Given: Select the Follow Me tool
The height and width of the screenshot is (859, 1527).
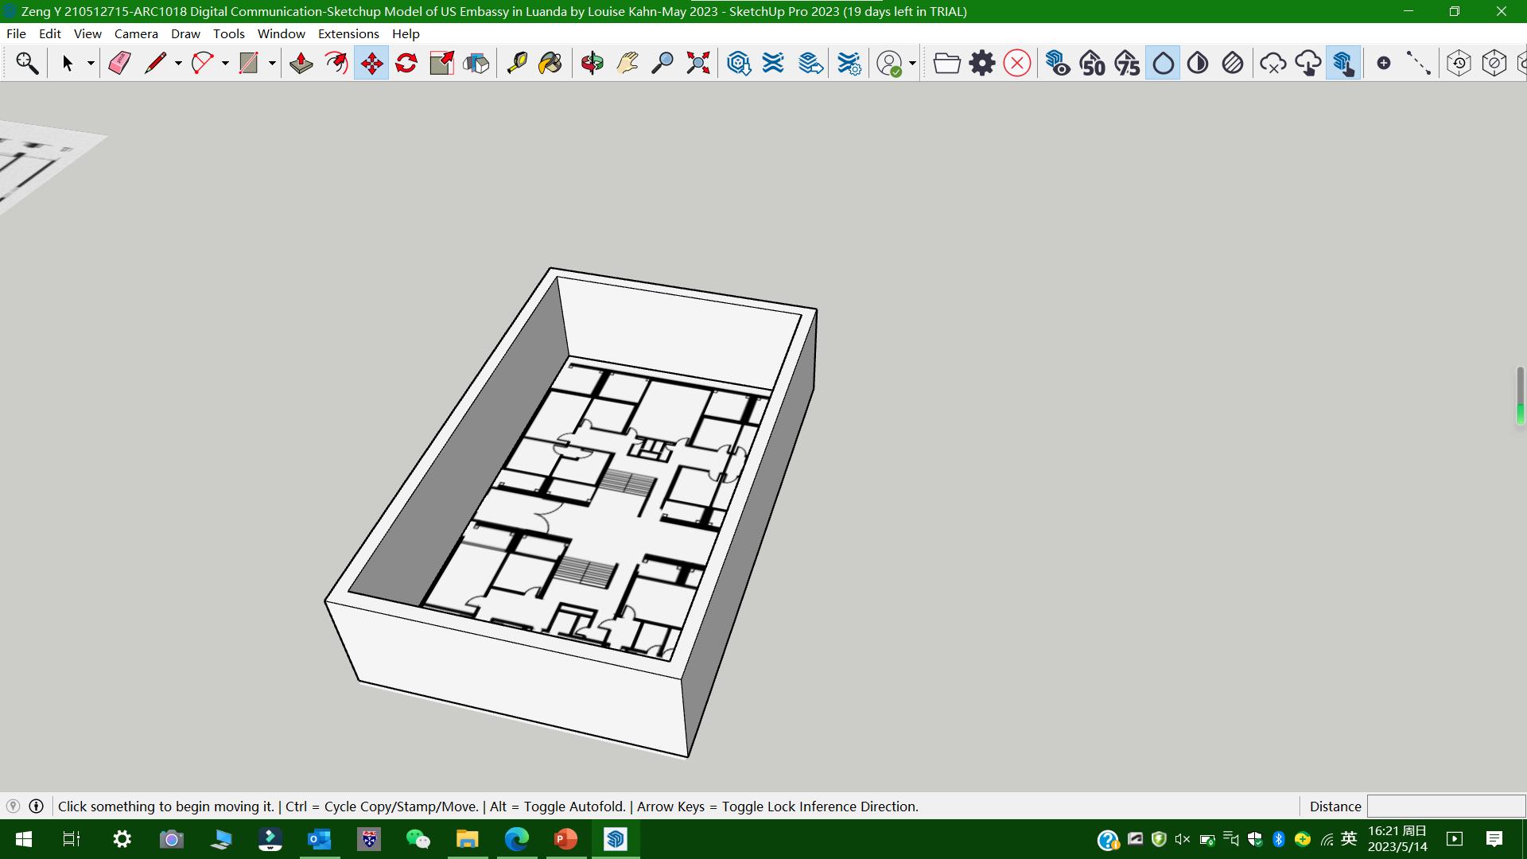Looking at the screenshot, I should [336, 63].
